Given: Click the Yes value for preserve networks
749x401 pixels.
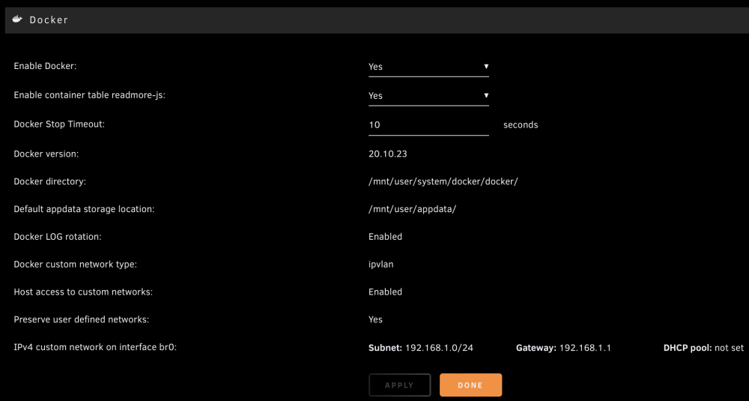Looking at the screenshot, I should click(375, 319).
